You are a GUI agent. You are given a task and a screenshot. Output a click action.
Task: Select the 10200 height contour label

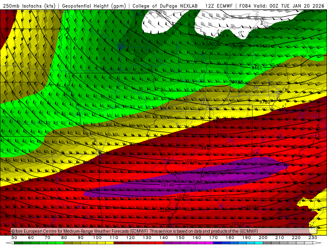click(183, 196)
